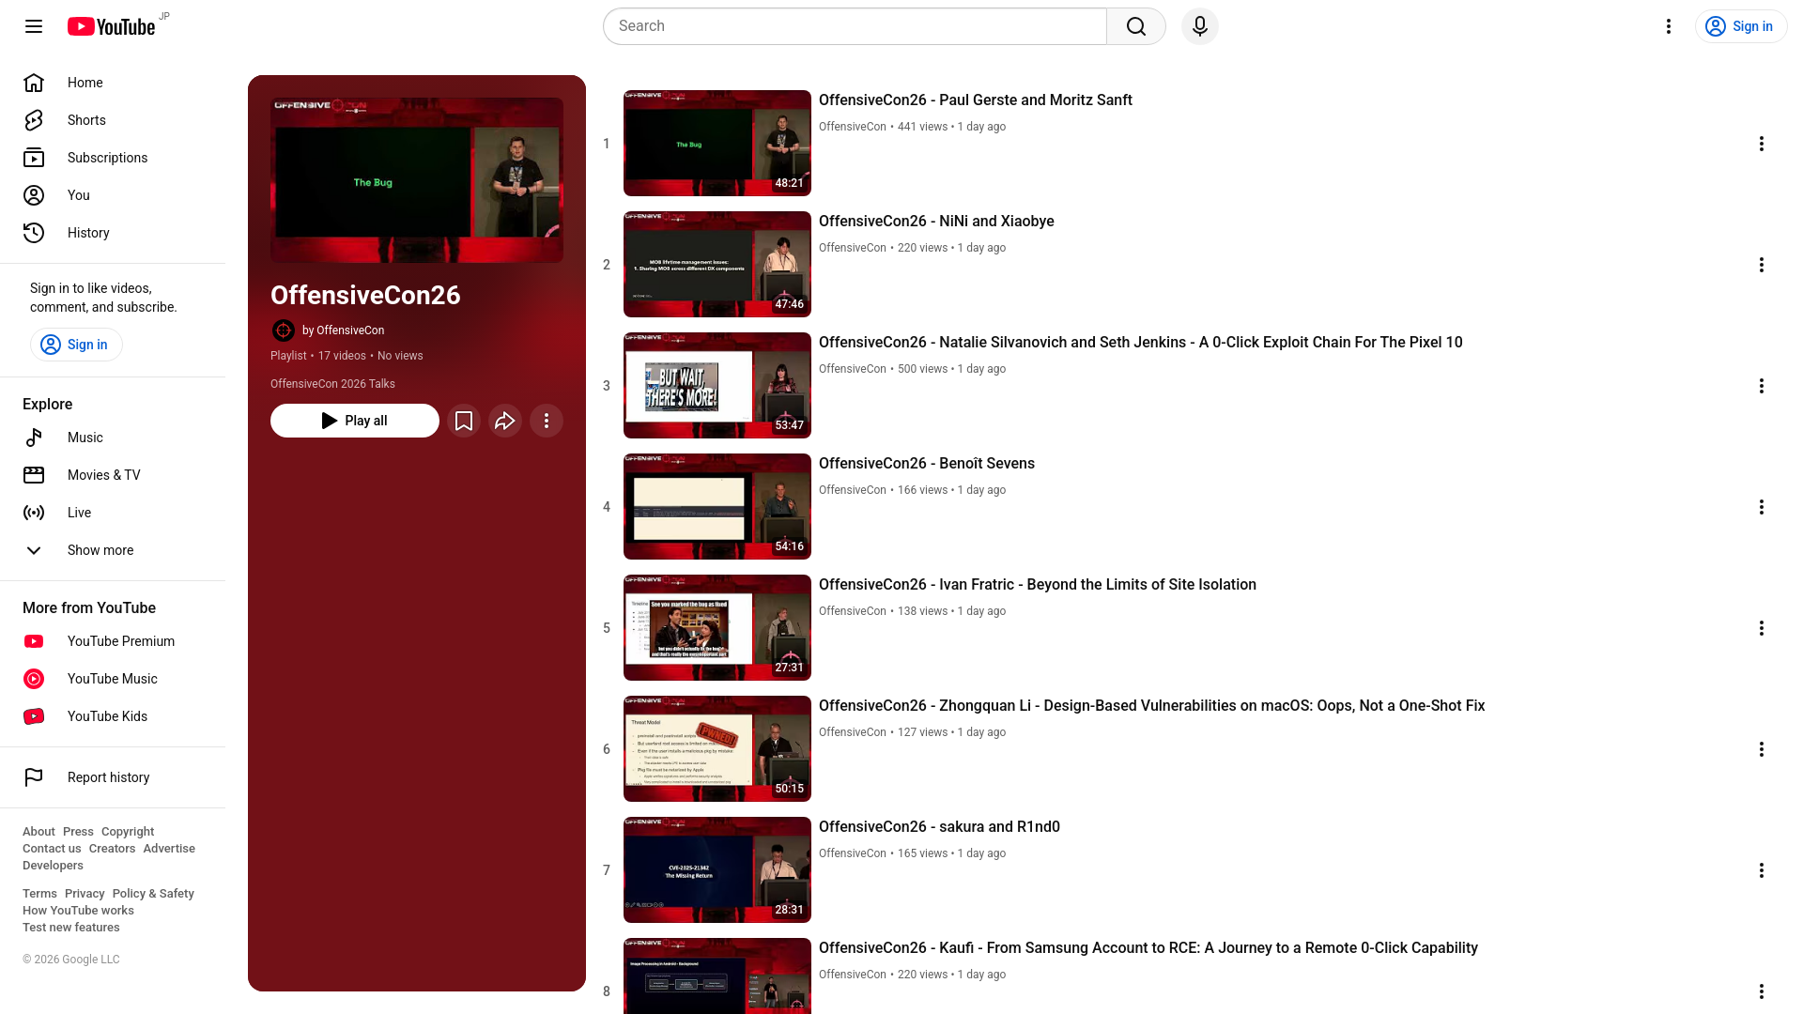Open Kaufi Samsung Account RCE video

(1148, 948)
